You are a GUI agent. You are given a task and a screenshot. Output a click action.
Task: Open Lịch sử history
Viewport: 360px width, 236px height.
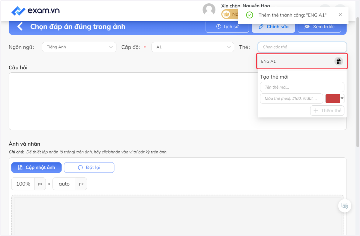[227, 27]
